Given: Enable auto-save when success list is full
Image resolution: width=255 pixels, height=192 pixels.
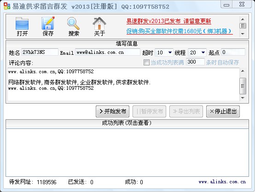Looking at the screenshot, I should 146,62.
